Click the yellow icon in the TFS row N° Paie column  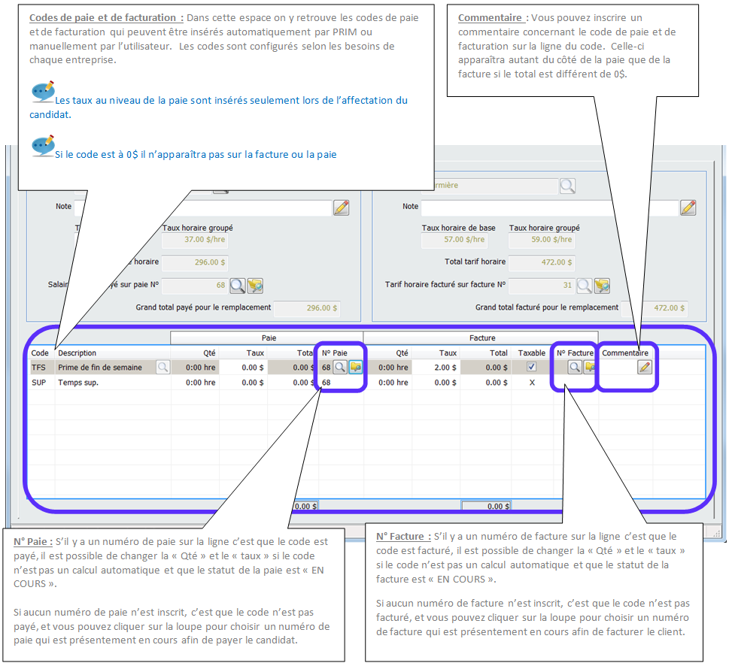coord(355,368)
